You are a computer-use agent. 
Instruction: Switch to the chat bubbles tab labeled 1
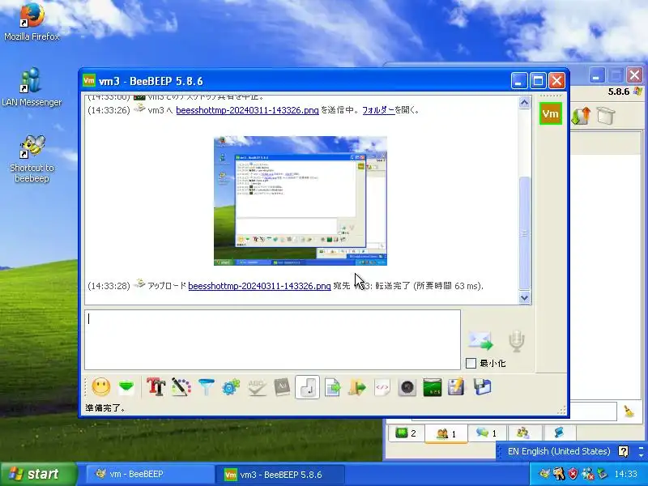tap(487, 433)
